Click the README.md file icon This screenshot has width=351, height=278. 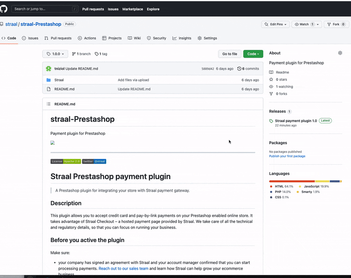(x=49, y=89)
